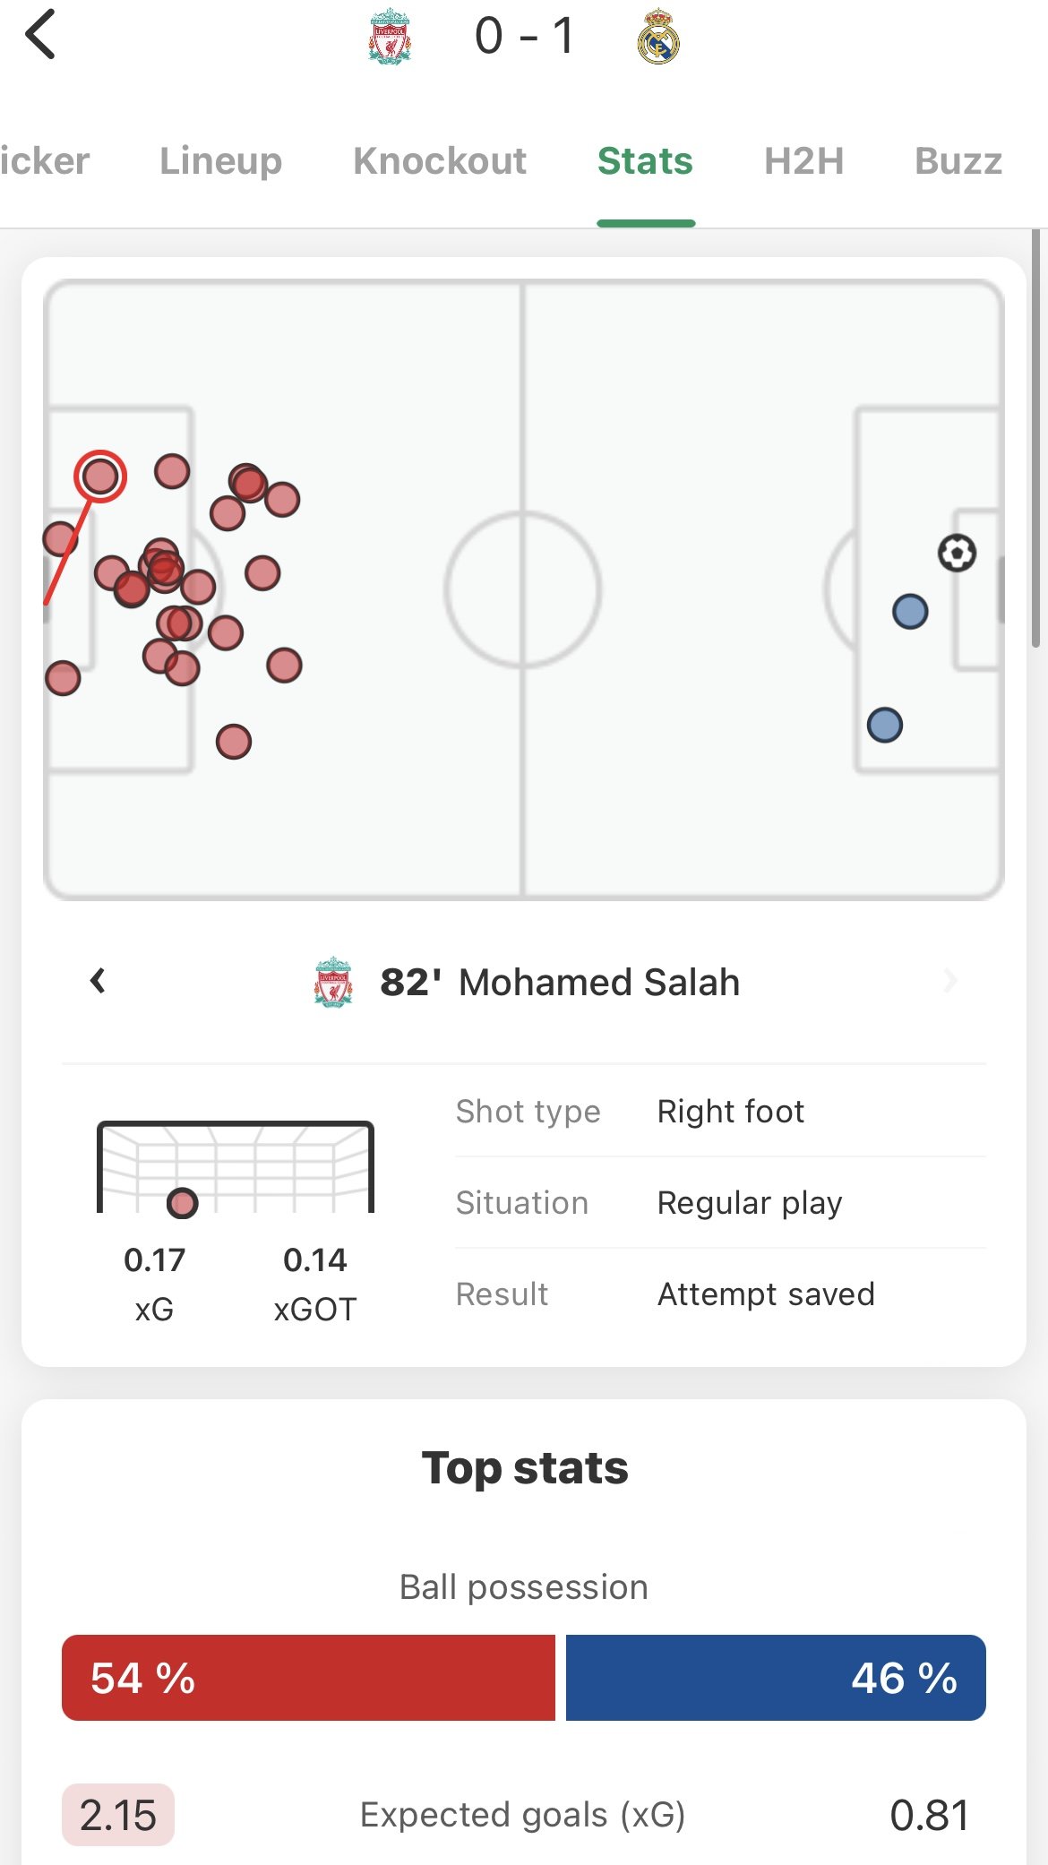Select the goal ball icon on the pitch
The height and width of the screenshot is (1865, 1048).
[957, 553]
